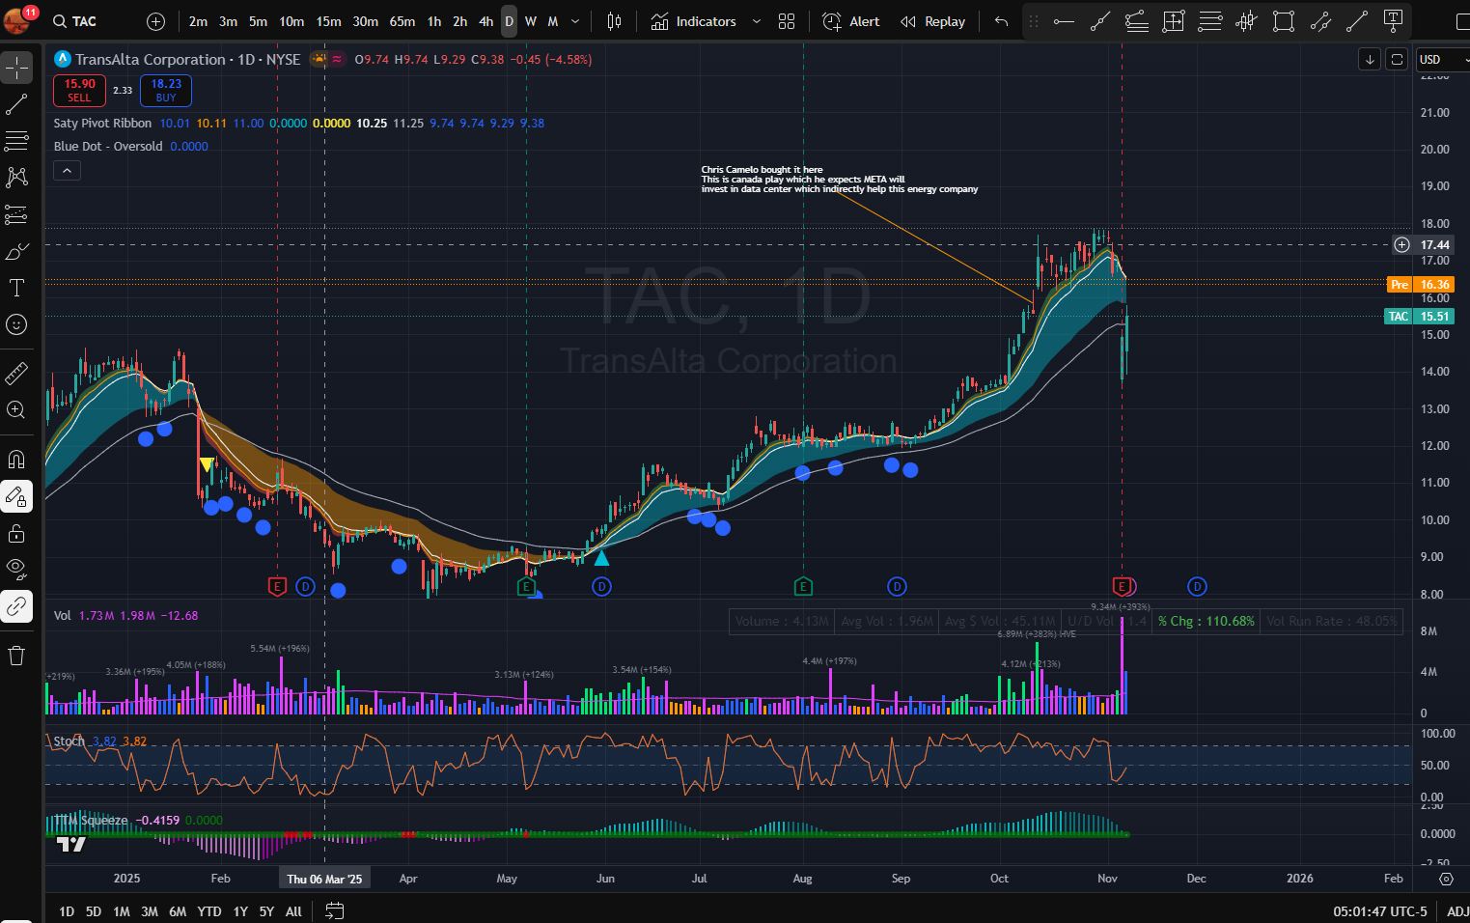Expand the timeframe interval dropdown
This screenshot has width=1470, height=923.
pos(575,21)
